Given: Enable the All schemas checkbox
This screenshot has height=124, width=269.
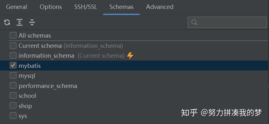Looking at the screenshot, I should coord(13,35).
